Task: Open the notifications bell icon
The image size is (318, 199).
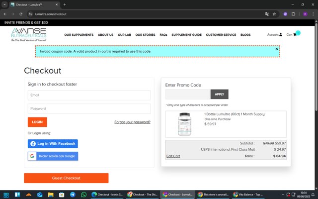Action: point(313,195)
